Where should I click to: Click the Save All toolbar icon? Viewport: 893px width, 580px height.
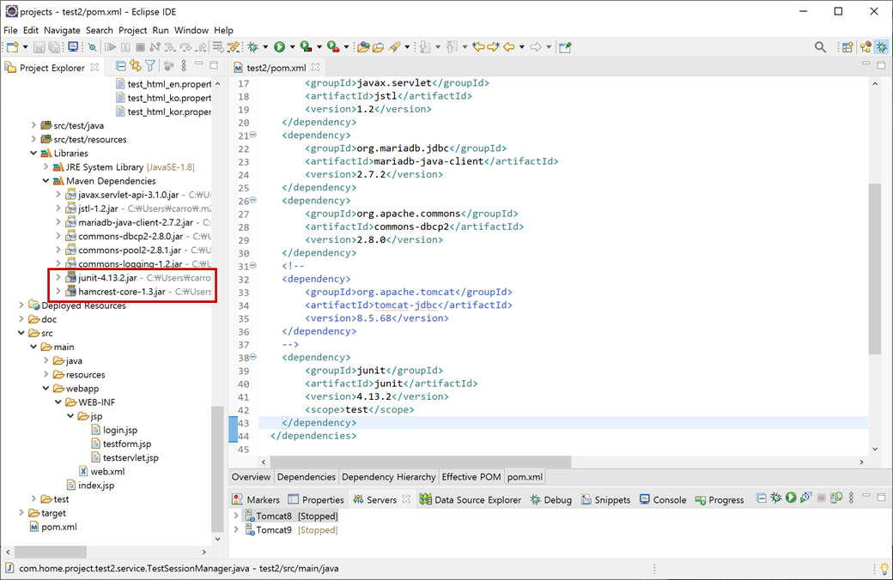(x=54, y=47)
